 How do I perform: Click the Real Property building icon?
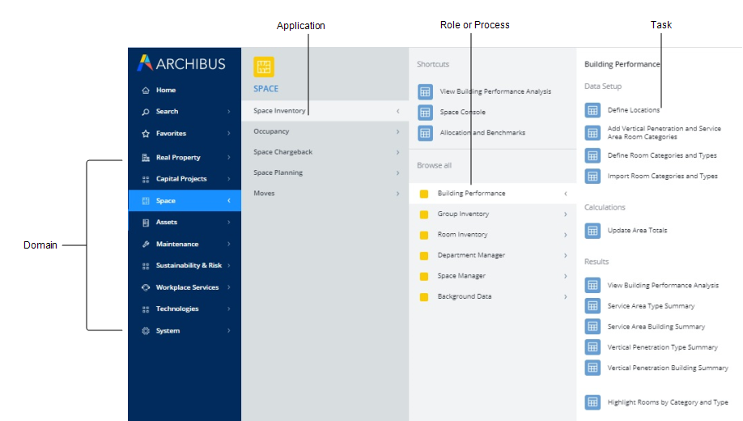[x=146, y=158]
